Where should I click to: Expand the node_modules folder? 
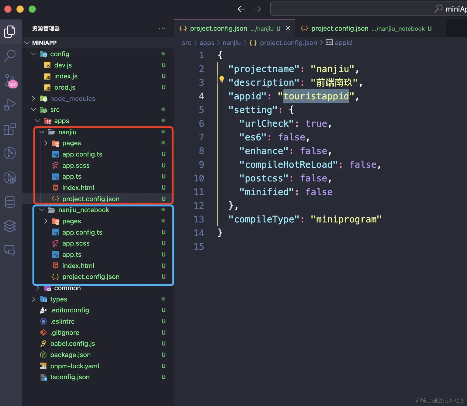pos(33,98)
